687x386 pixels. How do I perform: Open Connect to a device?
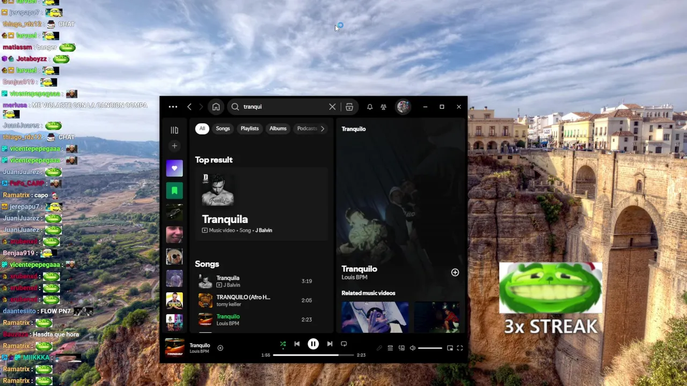pos(401,348)
